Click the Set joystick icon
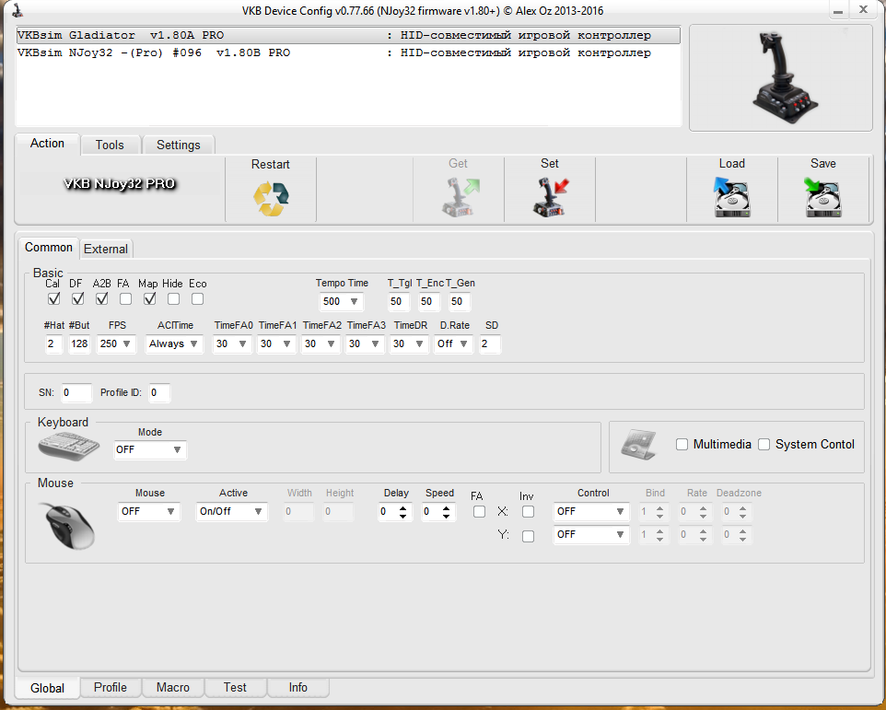 [550, 197]
